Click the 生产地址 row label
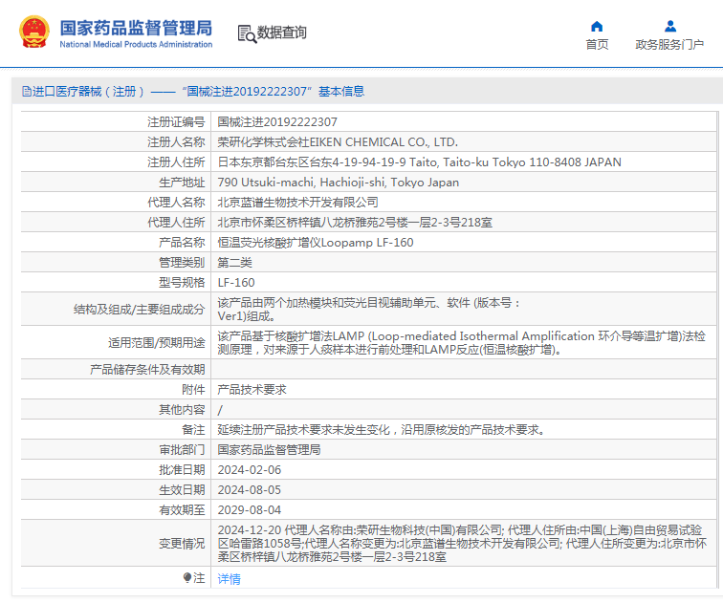 pyautogui.click(x=182, y=183)
